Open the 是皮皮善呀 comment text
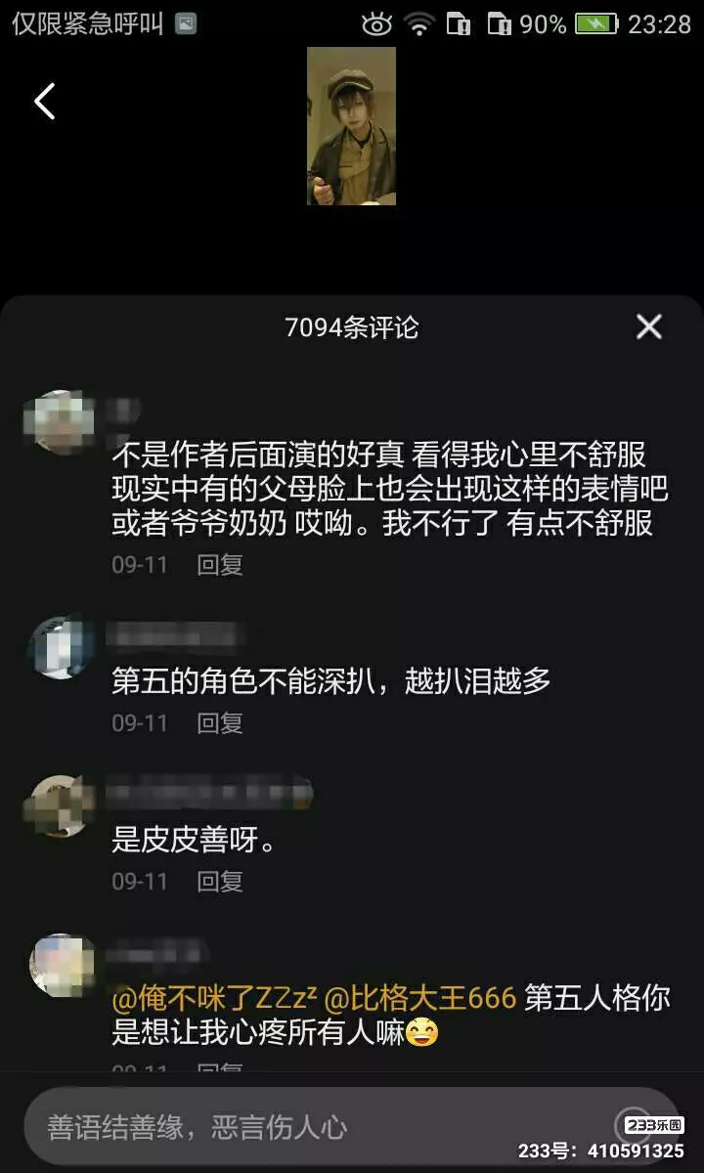This screenshot has width=704, height=1173. 194,840
